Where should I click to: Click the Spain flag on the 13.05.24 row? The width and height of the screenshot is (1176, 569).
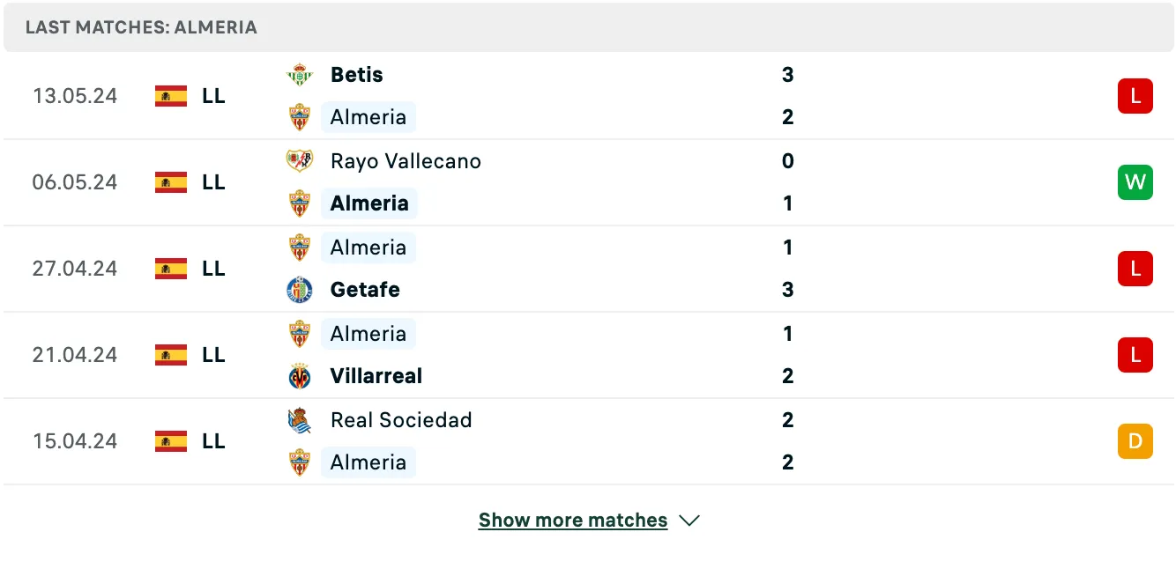coord(171,96)
